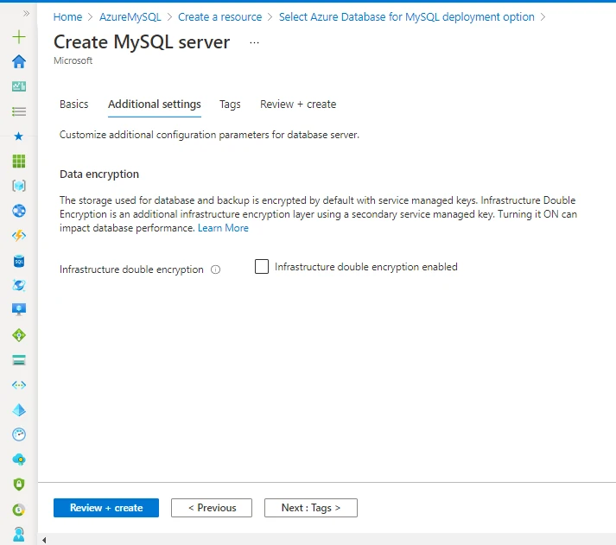Select the Additional settings tab

(x=155, y=104)
